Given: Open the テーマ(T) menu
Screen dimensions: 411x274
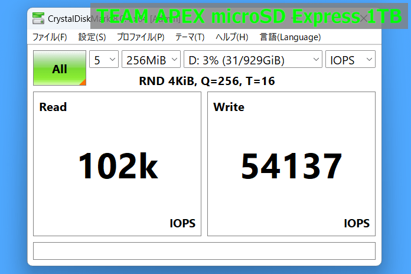Looking at the screenshot, I should tap(190, 37).
